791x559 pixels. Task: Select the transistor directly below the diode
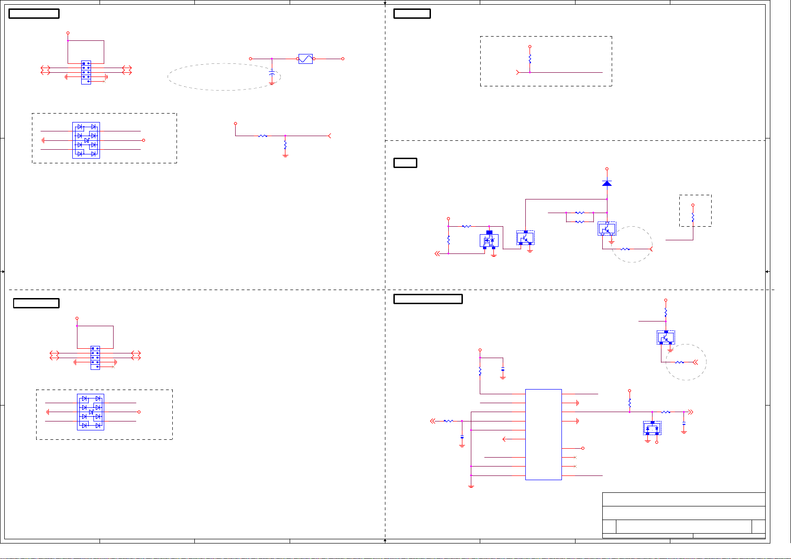[x=607, y=229]
